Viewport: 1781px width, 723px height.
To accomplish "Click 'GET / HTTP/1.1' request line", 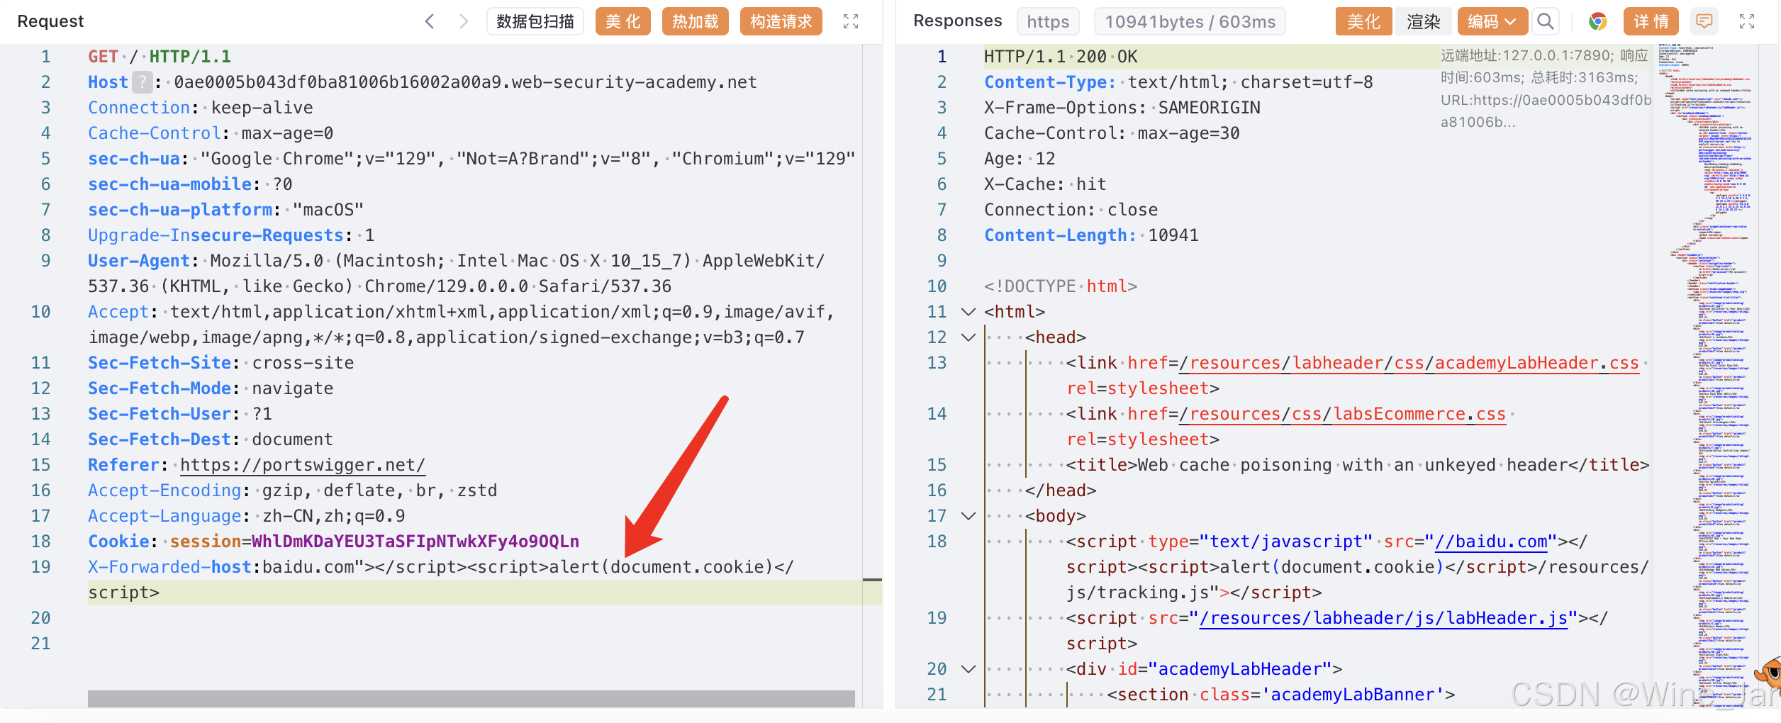I will click(x=160, y=57).
